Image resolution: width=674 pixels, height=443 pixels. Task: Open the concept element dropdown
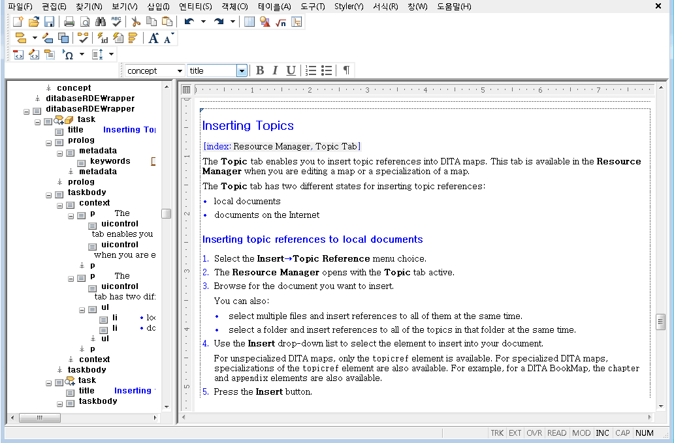click(x=180, y=71)
